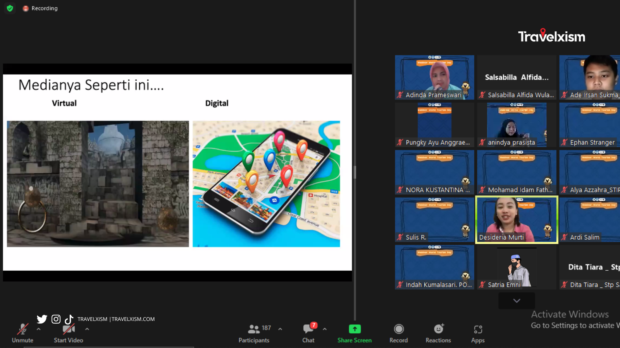Click the Twitter bird icon

[x=42, y=319]
